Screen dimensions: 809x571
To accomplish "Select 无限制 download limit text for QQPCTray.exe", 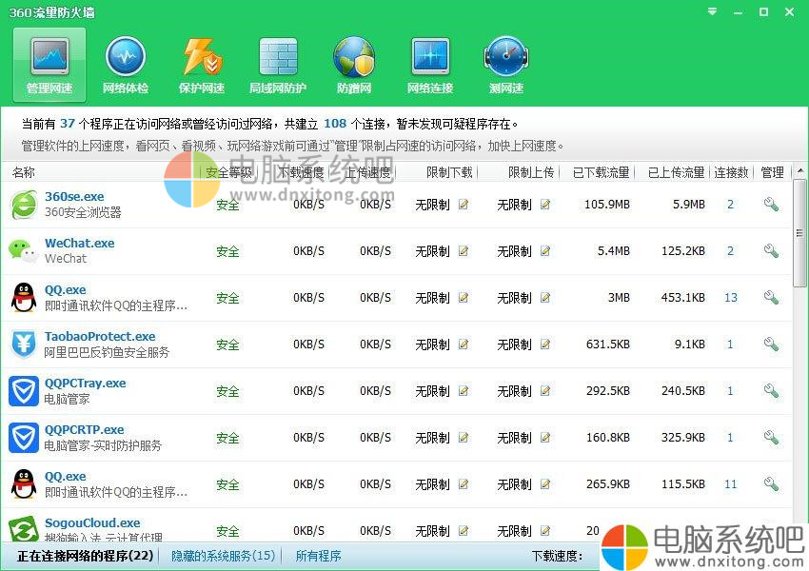I will [x=432, y=391].
